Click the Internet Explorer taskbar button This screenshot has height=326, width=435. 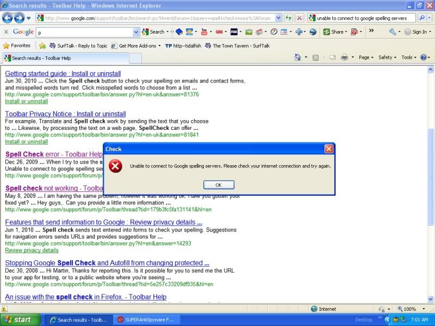(79, 320)
